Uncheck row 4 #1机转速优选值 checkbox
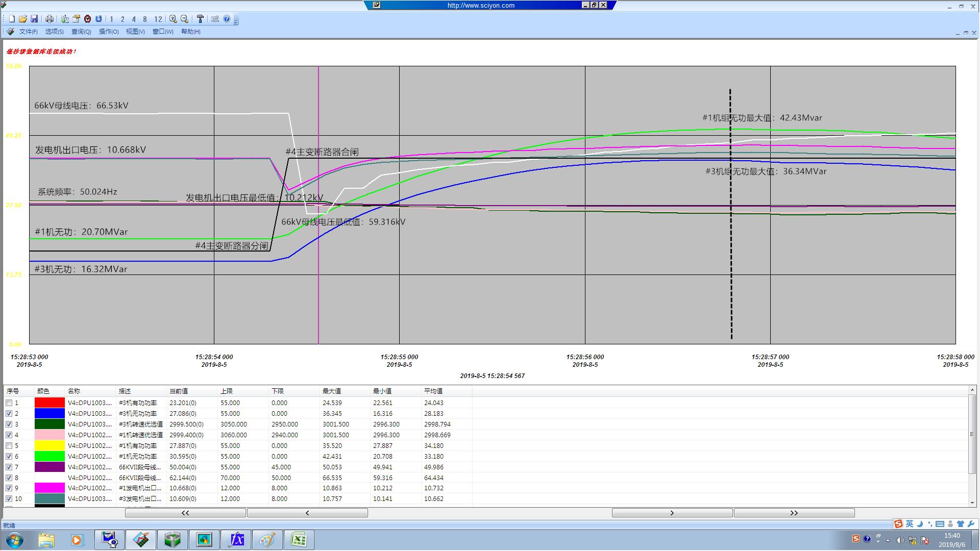The height and width of the screenshot is (551, 980). (x=9, y=435)
